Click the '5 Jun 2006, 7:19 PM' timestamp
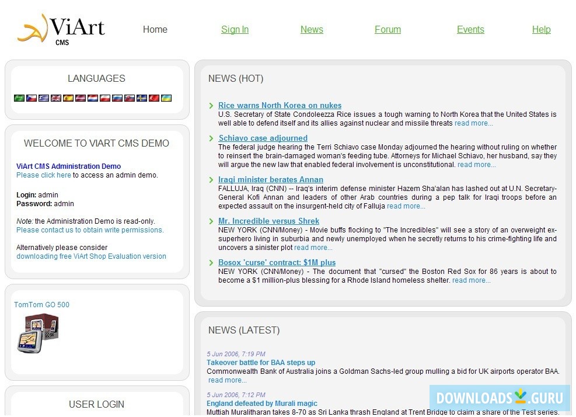576x417 pixels. coord(236,354)
